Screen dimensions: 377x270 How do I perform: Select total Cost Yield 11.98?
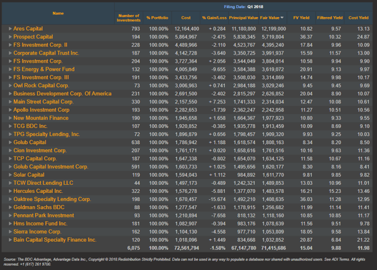point(364,248)
